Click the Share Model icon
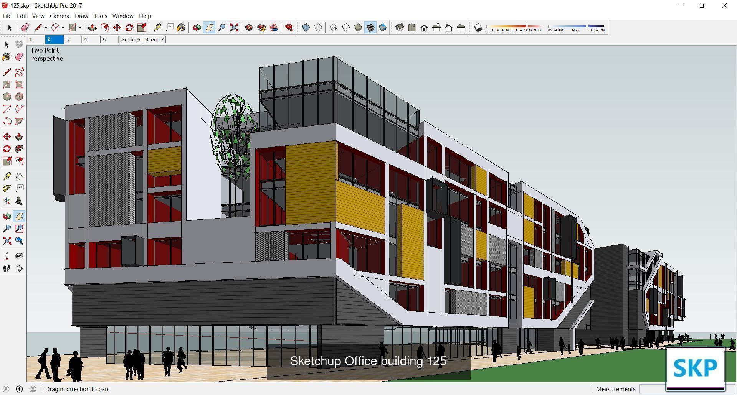Image resolution: width=737 pixels, height=395 pixels. click(x=261, y=28)
